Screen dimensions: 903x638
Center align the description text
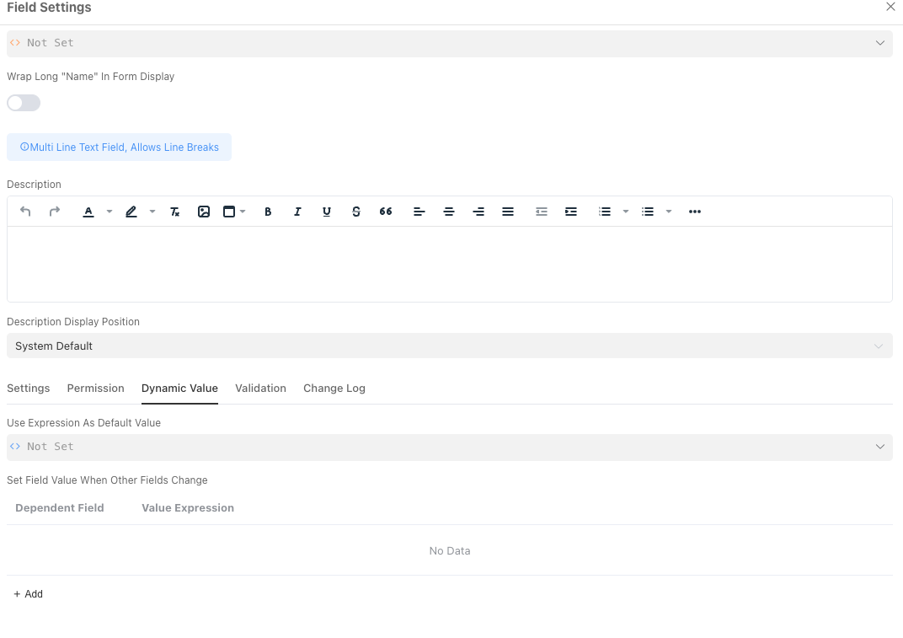coord(449,212)
